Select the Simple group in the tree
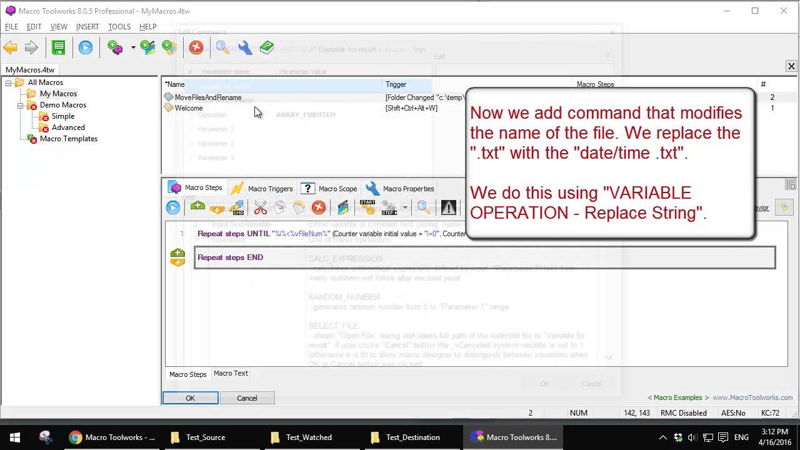Screen dimensions: 800x450 (x=63, y=116)
